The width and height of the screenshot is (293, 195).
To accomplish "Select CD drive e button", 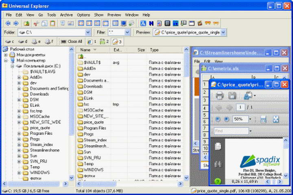I will 36,41.
